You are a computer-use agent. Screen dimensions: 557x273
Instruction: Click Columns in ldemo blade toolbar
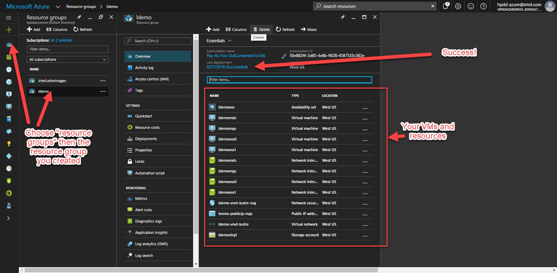pos(236,30)
